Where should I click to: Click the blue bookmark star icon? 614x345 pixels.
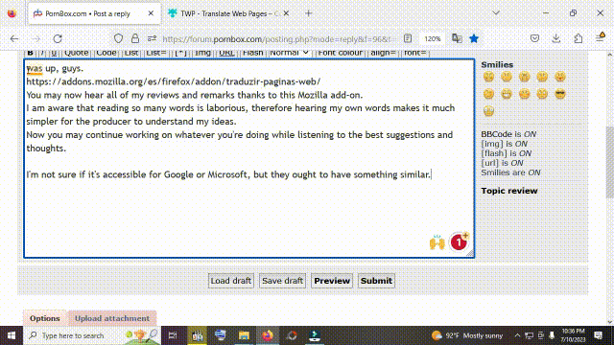point(474,38)
